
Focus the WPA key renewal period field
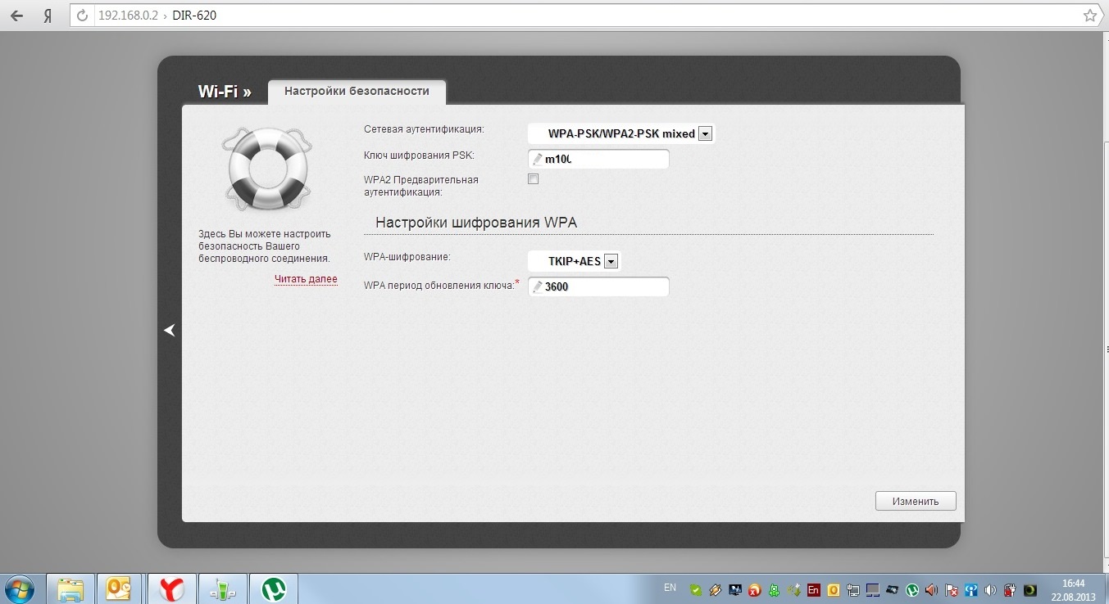598,286
